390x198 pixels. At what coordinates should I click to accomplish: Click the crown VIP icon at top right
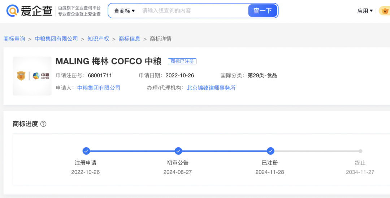pos(385,11)
